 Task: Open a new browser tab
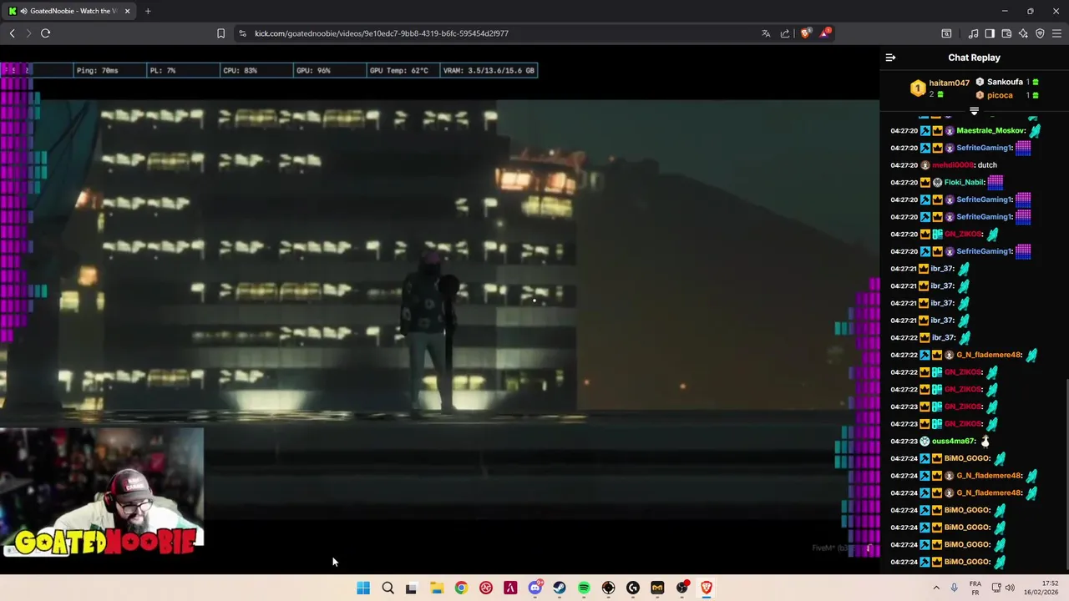148,11
